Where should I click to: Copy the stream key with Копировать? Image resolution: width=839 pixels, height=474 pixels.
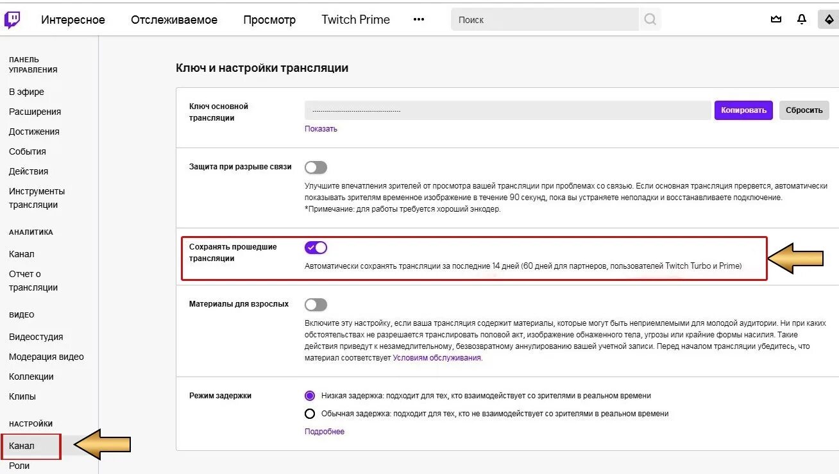point(743,110)
